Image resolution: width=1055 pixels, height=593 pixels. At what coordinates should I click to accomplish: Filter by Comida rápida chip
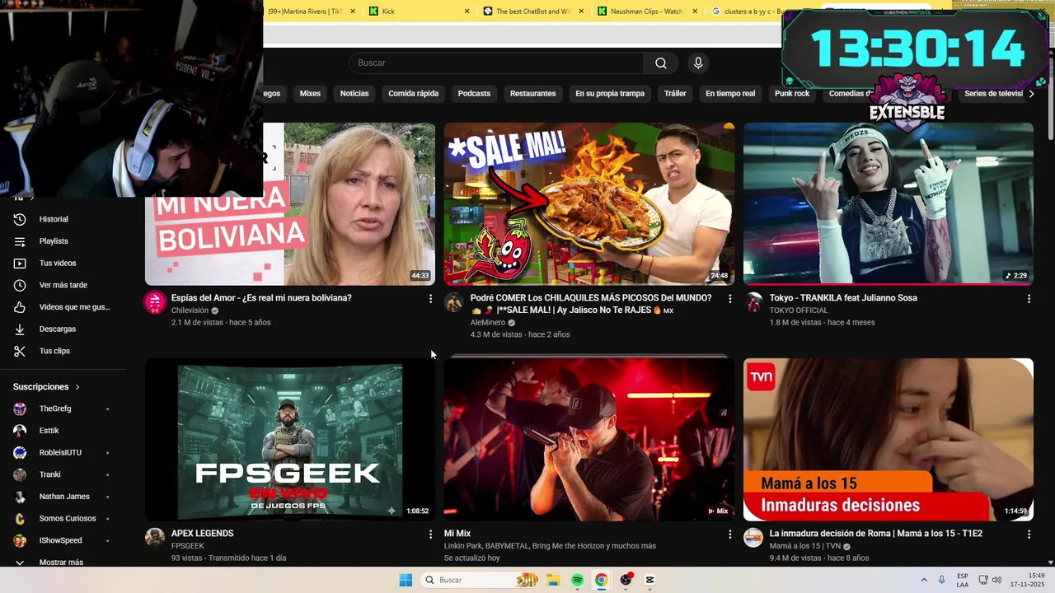tap(413, 94)
